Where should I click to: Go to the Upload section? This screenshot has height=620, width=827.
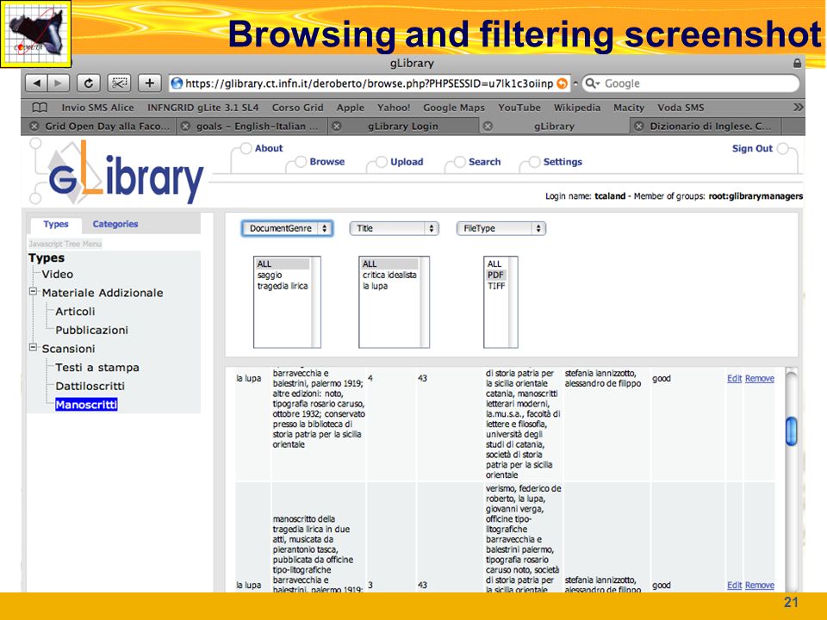click(407, 162)
